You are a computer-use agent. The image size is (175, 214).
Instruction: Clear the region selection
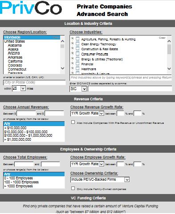point(56,37)
